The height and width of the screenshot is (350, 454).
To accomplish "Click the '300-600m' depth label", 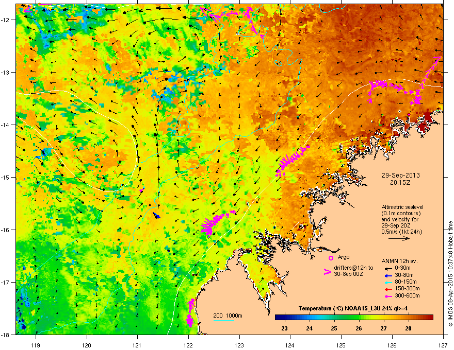I will [x=407, y=295].
